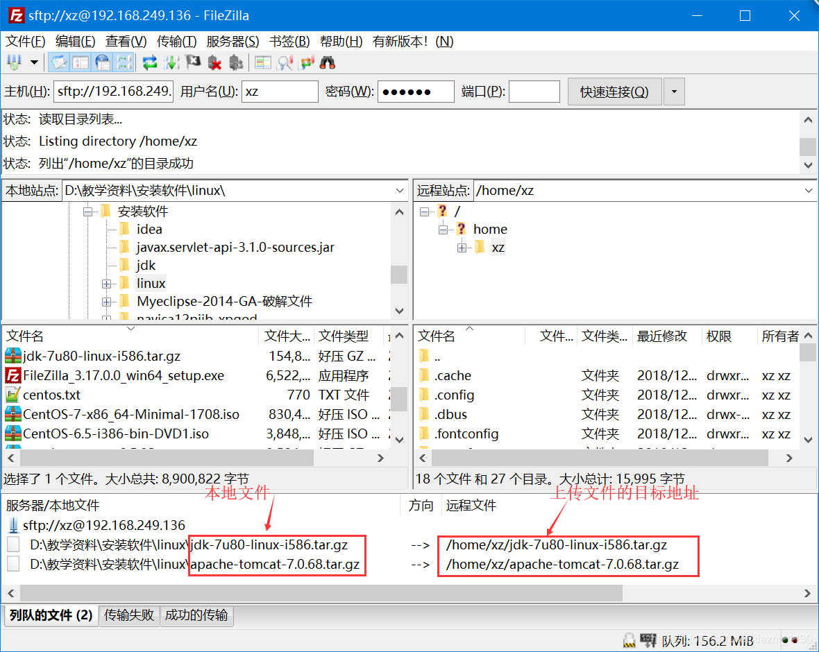Disconnect from server using red X icon
819x652 pixels.
pyautogui.click(x=214, y=62)
